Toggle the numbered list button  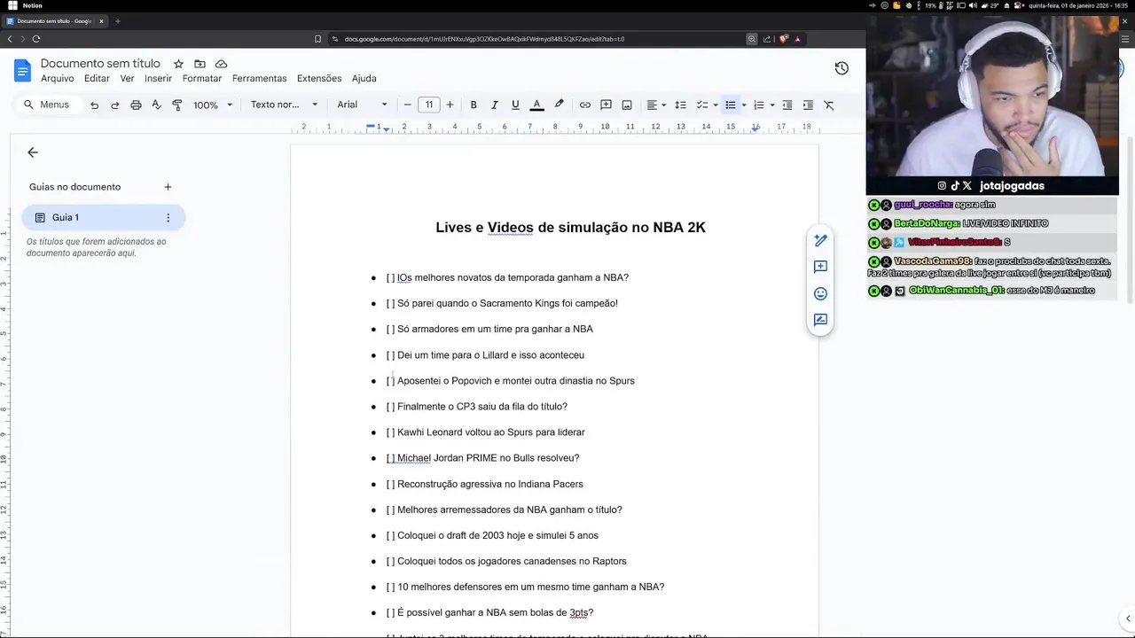[x=758, y=105]
